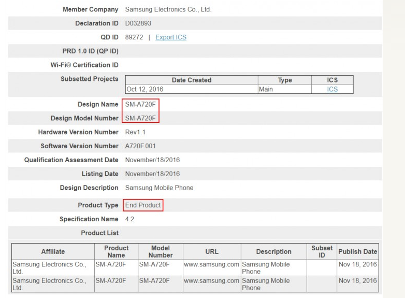This screenshot has height=298, width=405.
Task: Select Hardware Version Number Rev1.1
Action: (x=135, y=132)
